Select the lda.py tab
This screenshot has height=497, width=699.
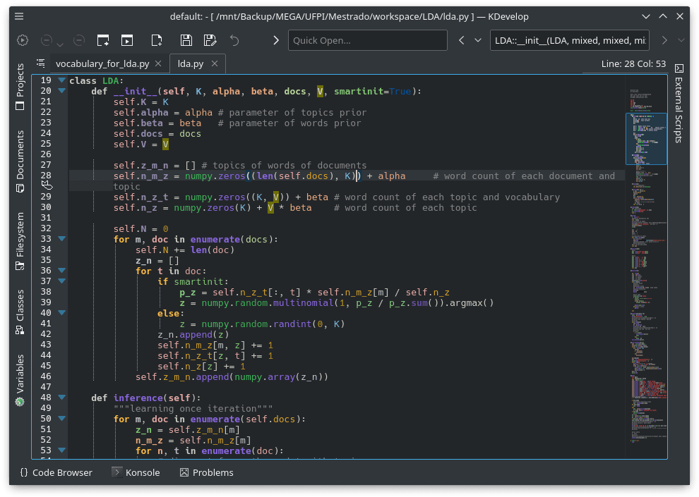point(189,63)
